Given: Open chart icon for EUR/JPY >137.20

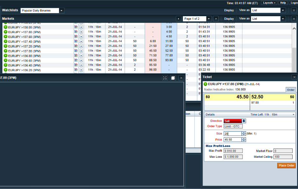Looking at the screenshot, I should click(x=76, y=46).
